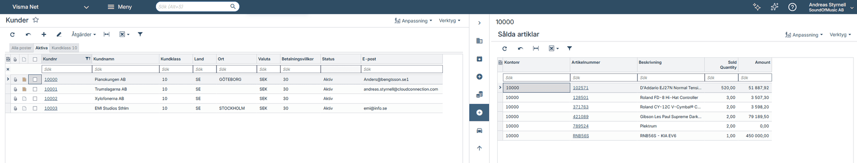The image size is (857, 163).
Task: Click the Kundnamn filter Sök field
Action: (x=125, y=69)
